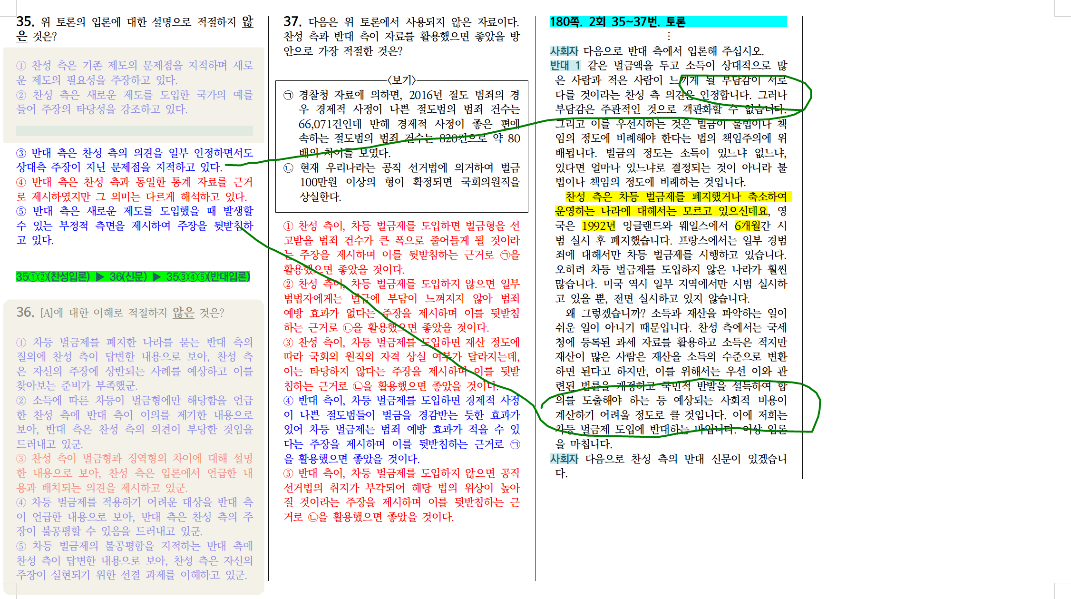The height and width of the screenshot is (599, 1071).
Task: Click the yellow highlighted '1992년'
Action: [598, 226]
